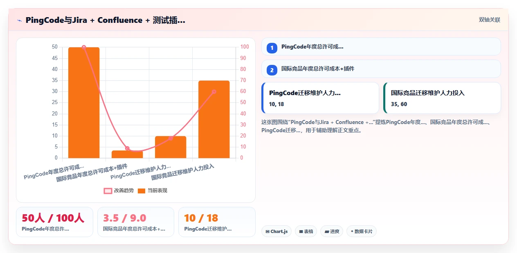517x253 pixels.
Task: Click the left axis value '15'
Action: coord(55,125)
